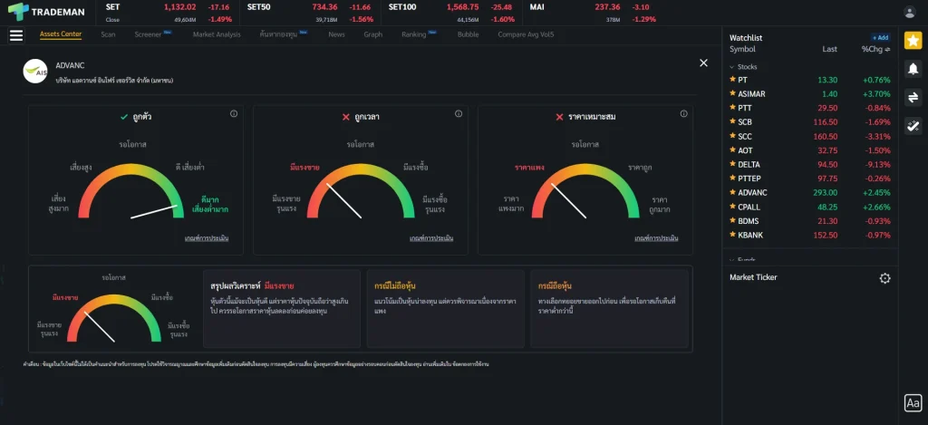The height and width of the screenshot is (425, 928).
Task: Switch to the Market Analysis tab
Action: point(217,34)
